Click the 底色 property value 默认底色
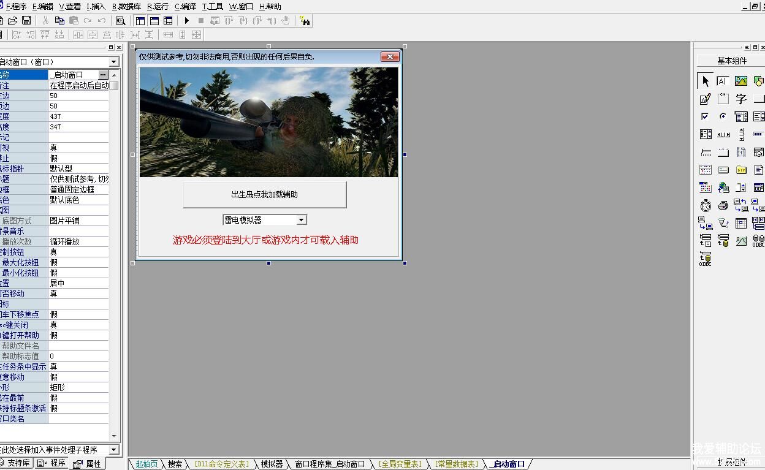The image size is (765, 470). pos(78,200)
